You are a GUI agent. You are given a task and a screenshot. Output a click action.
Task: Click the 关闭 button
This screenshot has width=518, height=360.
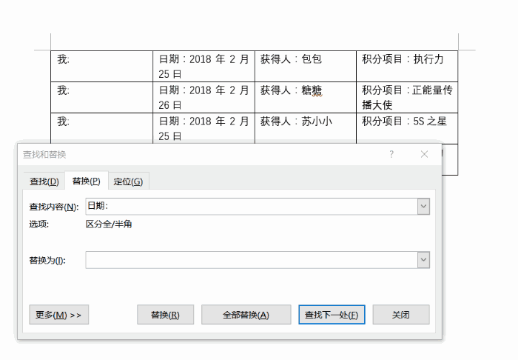tap(401, 315)
